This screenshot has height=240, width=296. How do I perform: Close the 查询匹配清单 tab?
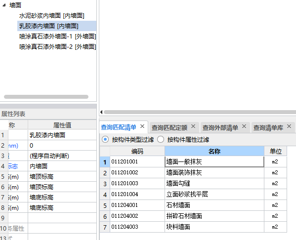point(142,126)
